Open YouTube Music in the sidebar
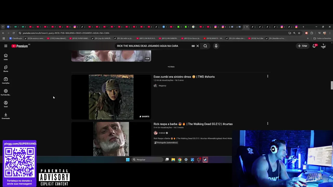The height and width of the screenshot is (187, 333). point(6,92)
